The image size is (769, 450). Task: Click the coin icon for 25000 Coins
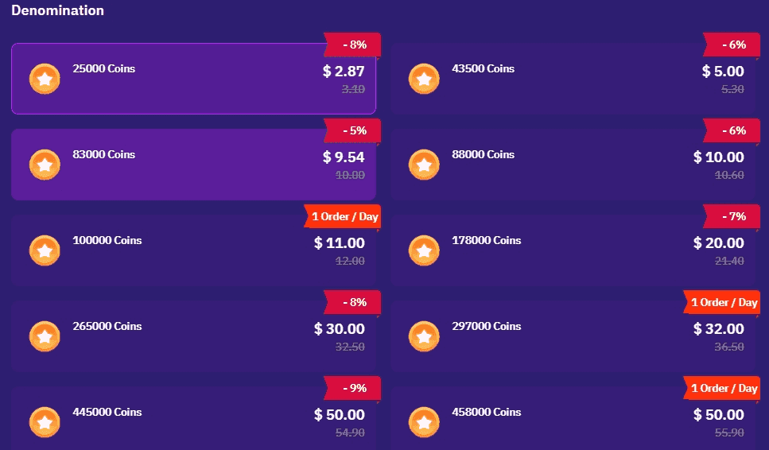tap(45, 80)
